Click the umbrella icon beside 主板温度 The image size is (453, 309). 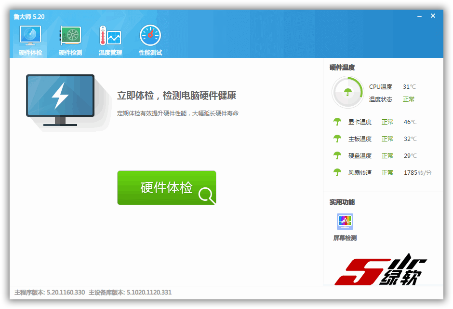pos(337,139)
